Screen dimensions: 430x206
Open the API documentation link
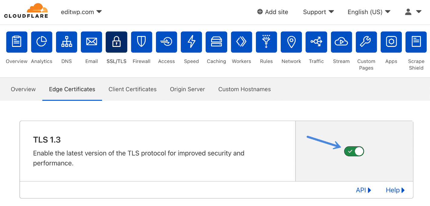363,190
